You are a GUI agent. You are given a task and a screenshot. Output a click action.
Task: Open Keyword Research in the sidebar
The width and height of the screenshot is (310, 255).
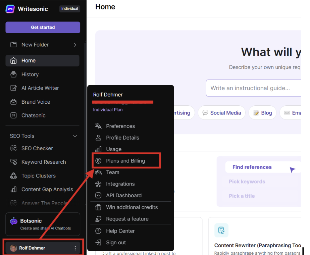[42, 162]
